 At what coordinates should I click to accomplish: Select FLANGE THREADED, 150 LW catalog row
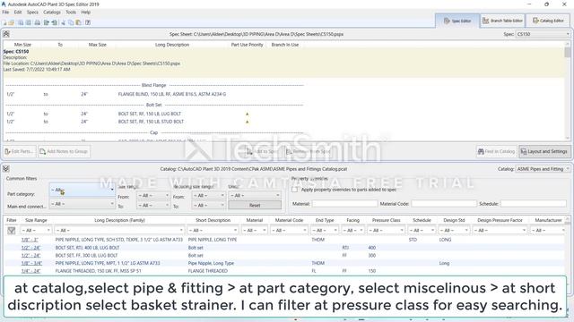tap(285, 271)
